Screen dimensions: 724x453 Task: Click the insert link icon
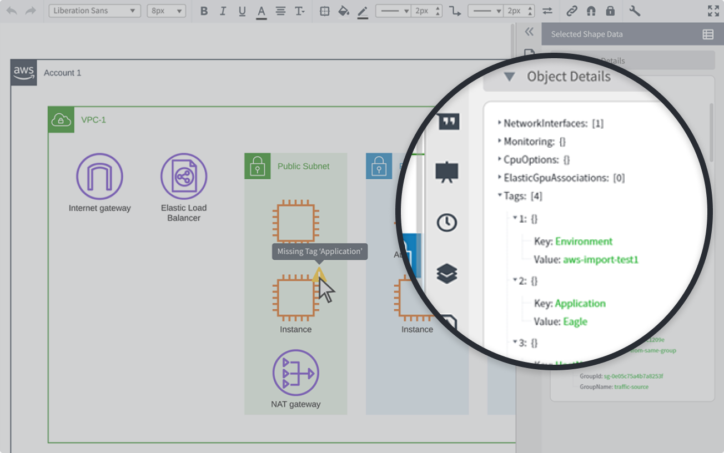[x=572, y=11]
